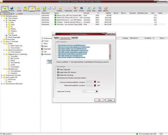The image size is (168, 135).
Task: Click the Anuluj button
Action: [110, 100]
